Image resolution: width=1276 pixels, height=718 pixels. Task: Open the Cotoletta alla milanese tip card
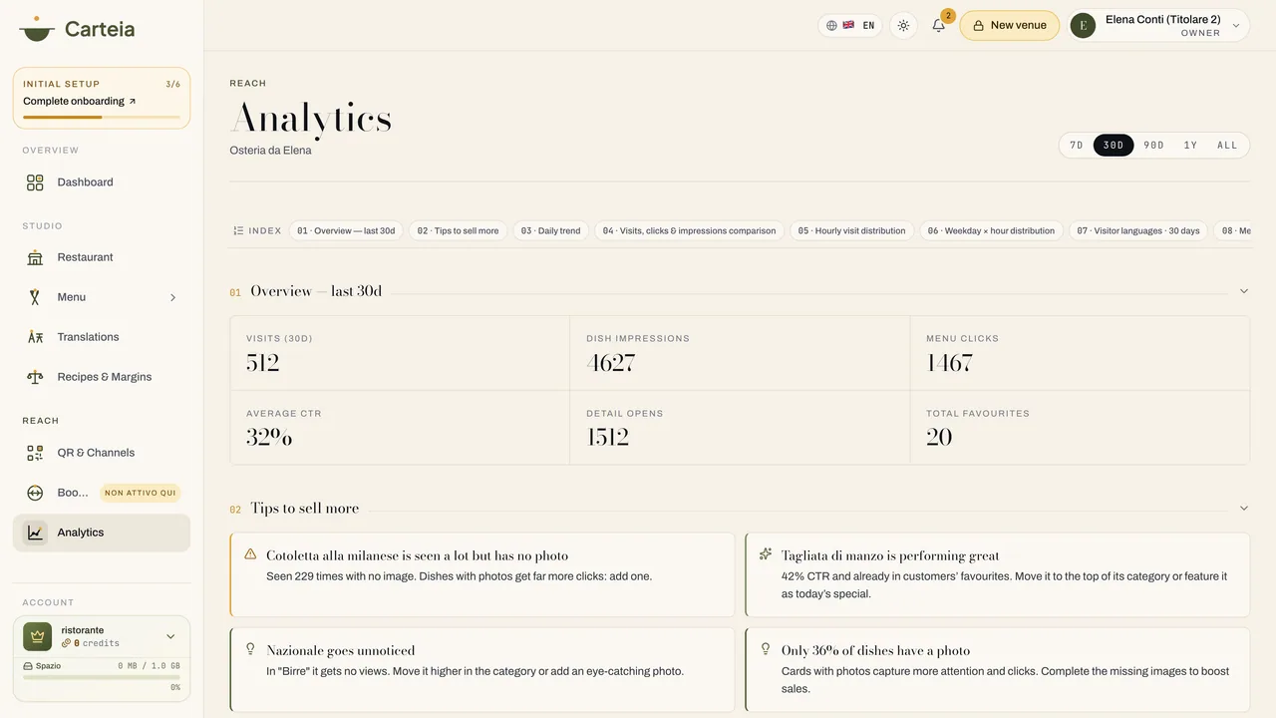(482, 574)
